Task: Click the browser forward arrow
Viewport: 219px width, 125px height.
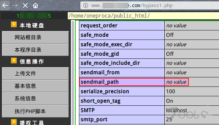Action: click(15, 6)
